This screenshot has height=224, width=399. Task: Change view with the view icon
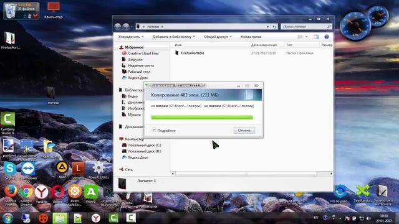click(x=300, y=37)
